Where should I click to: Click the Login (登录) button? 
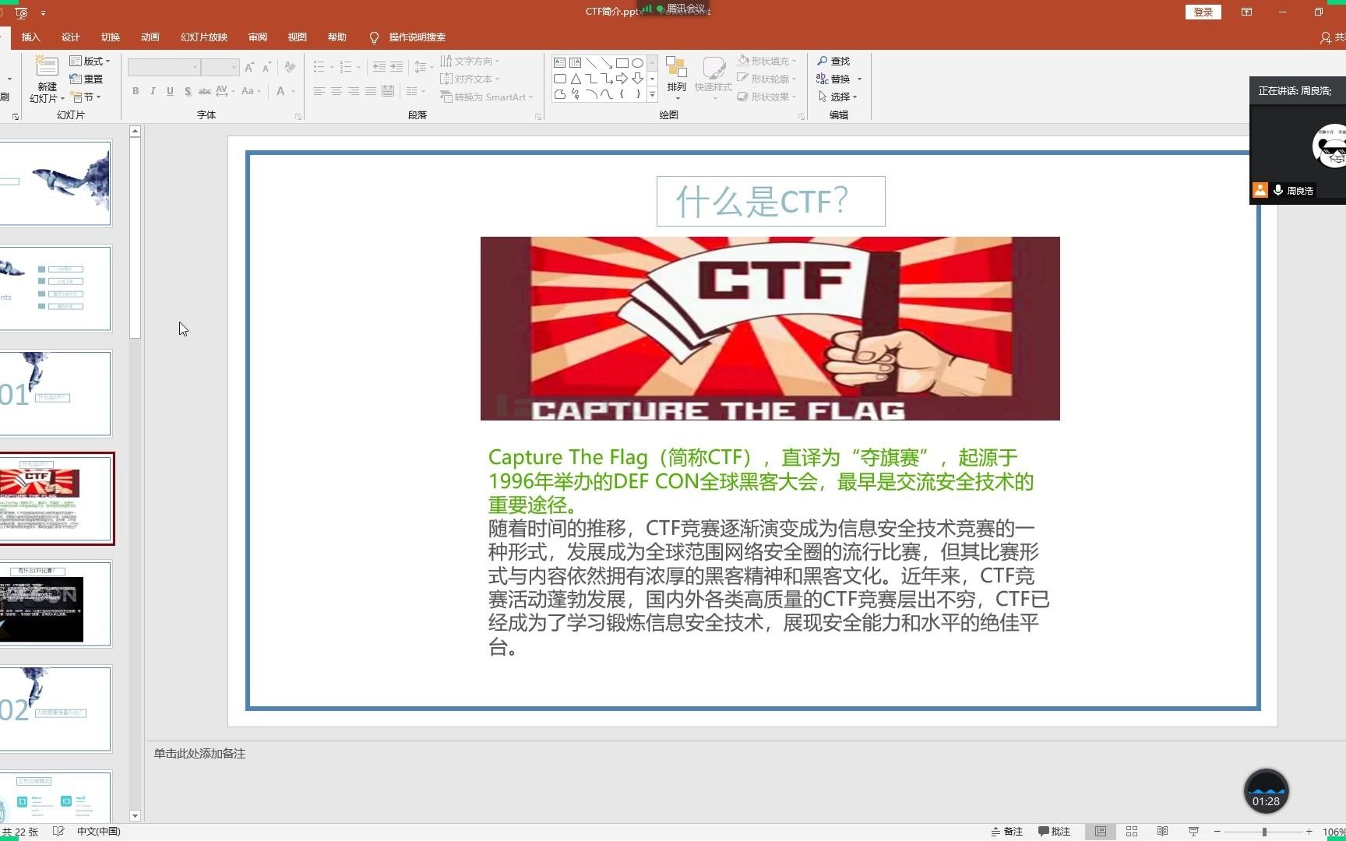point(1203,12)
